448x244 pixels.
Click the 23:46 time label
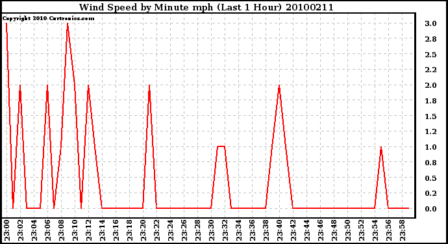click(320, 230)
